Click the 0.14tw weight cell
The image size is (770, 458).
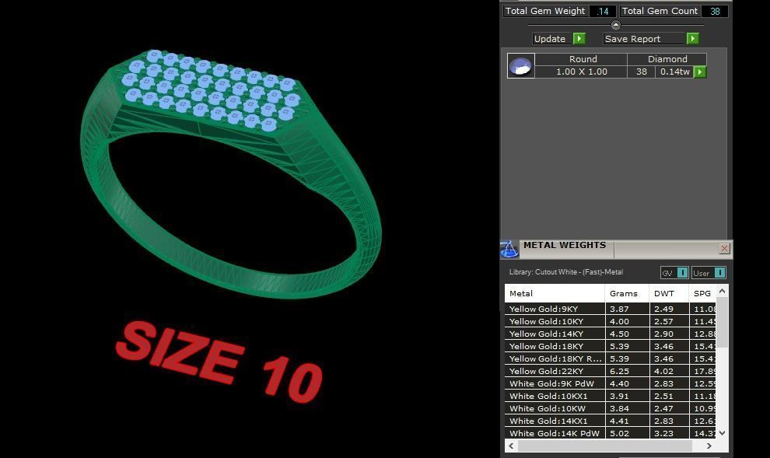pos(675,72)
